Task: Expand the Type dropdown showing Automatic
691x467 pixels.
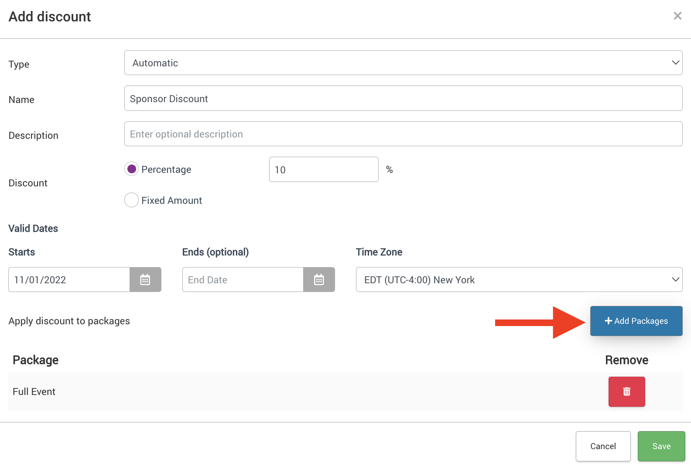Action: click(403, 63)
